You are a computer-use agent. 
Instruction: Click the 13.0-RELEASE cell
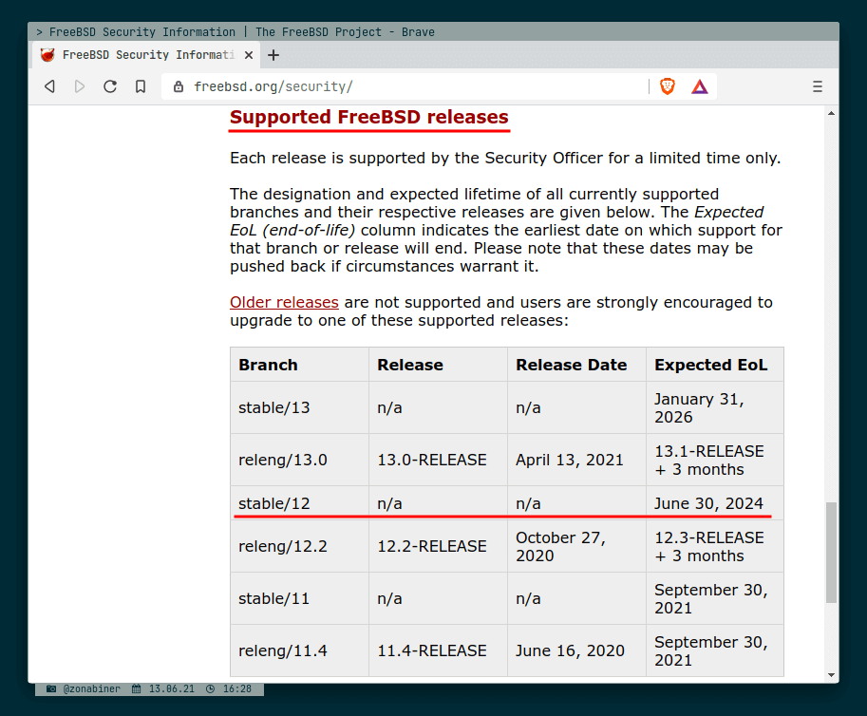pyautogui.click(x=438, y=460)
